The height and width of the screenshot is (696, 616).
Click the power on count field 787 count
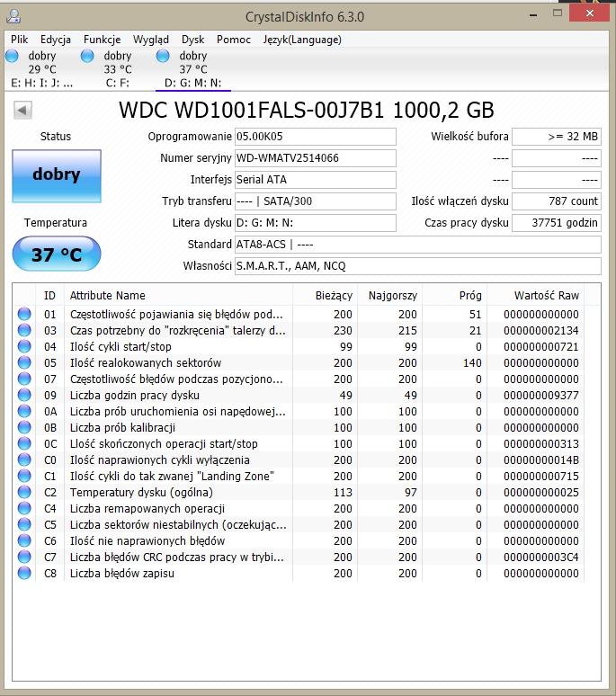pyautogui.click(x=557, y=201)
